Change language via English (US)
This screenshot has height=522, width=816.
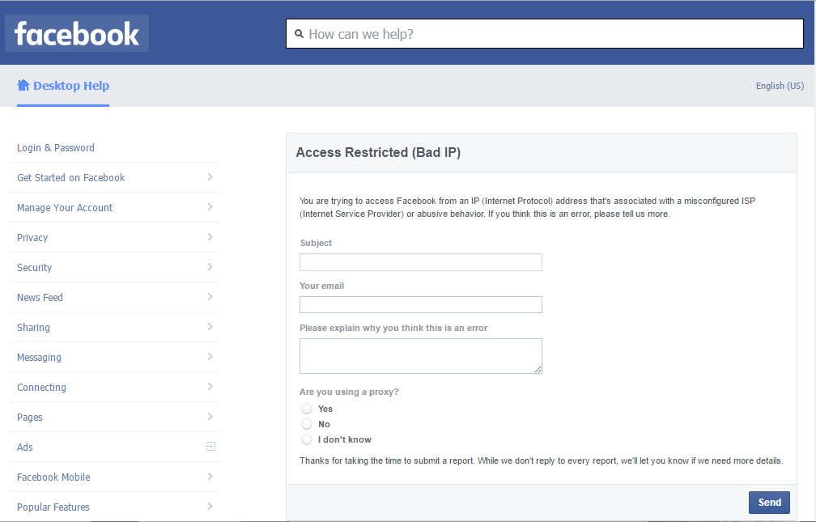click(780, 86)
